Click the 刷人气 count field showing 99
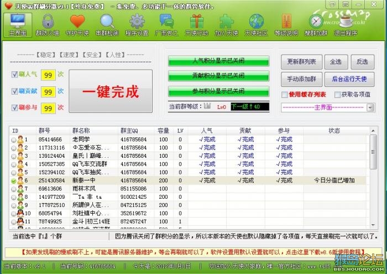Screen dimensions: 387x274 coord(48,75)
